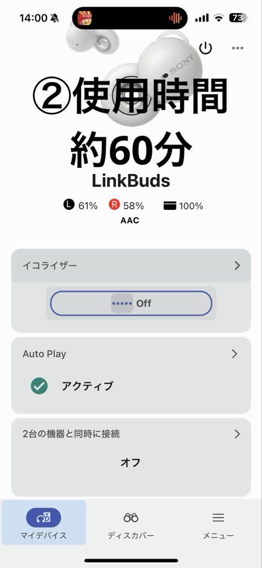Tap the binoculars Discover icon
262x568 pixels.
pyautogui.click(x=131, y=518)
